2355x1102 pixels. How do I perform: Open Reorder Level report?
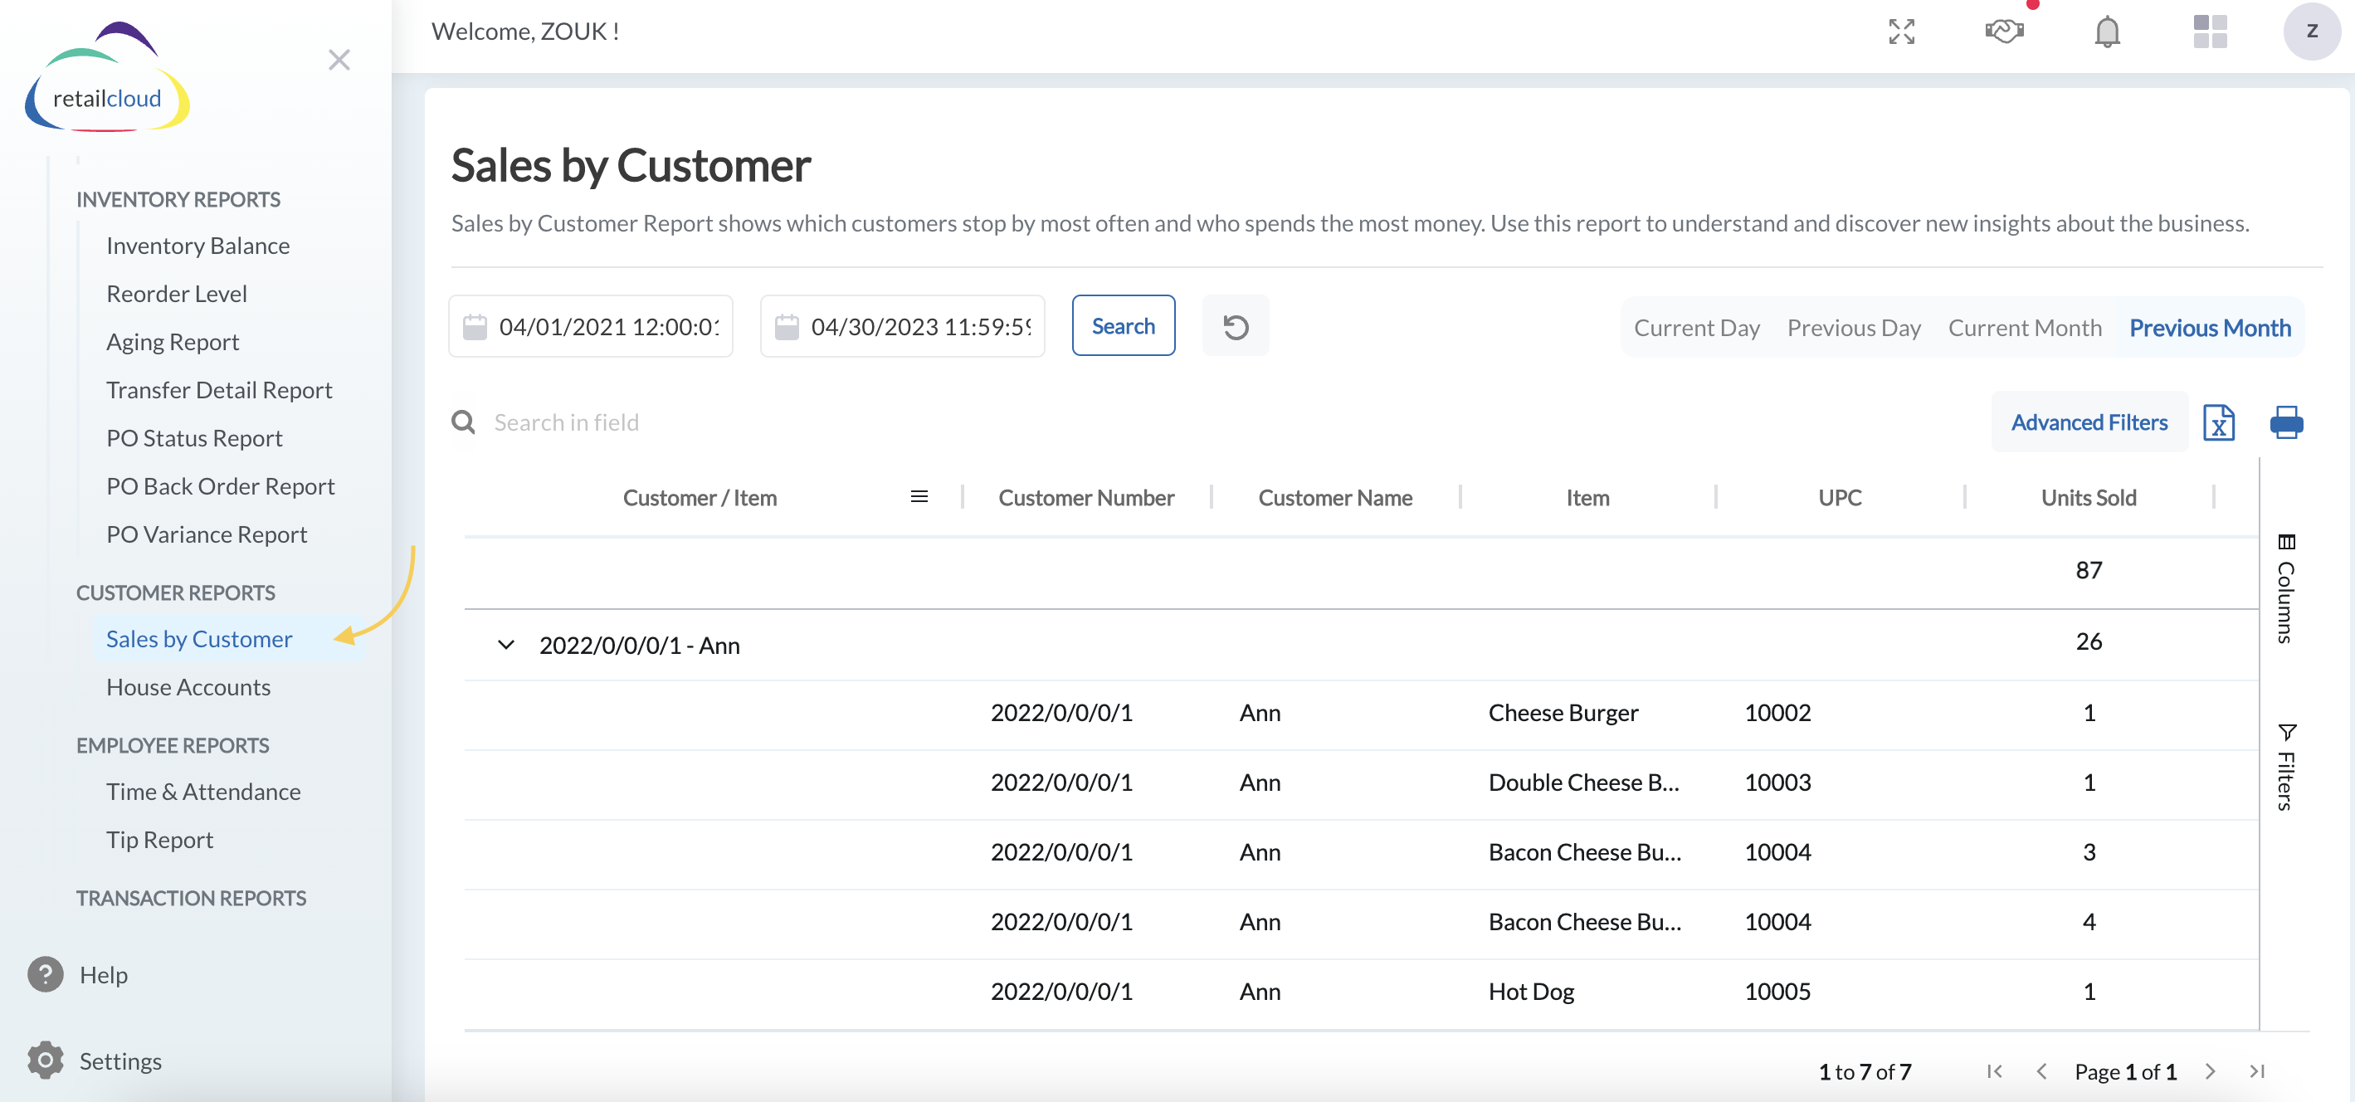point(177,294)
